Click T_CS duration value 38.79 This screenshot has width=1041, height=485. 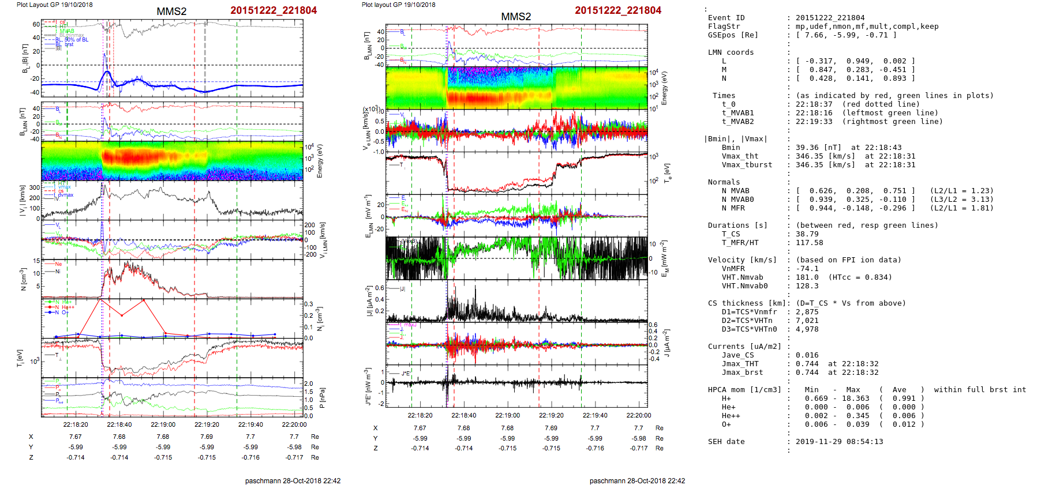click(807, 234)
